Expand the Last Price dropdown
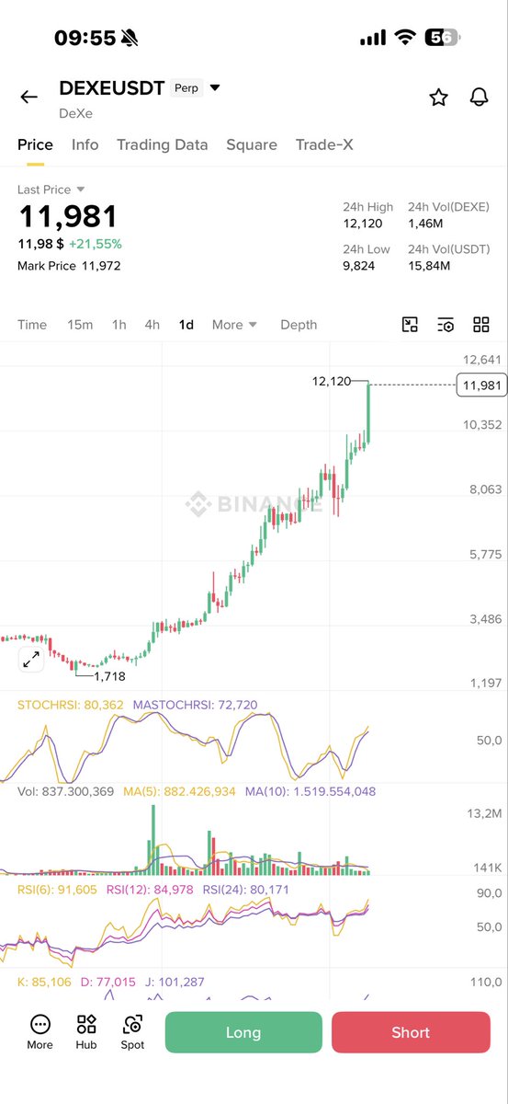This screenshot has width=508, height=1104. 51,190
